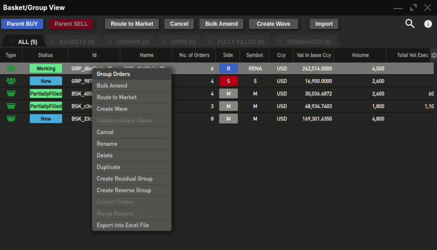Click basket icon of BSK_405 row

(11, 94)
